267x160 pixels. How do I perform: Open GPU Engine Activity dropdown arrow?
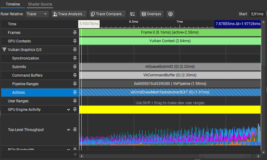69,110
